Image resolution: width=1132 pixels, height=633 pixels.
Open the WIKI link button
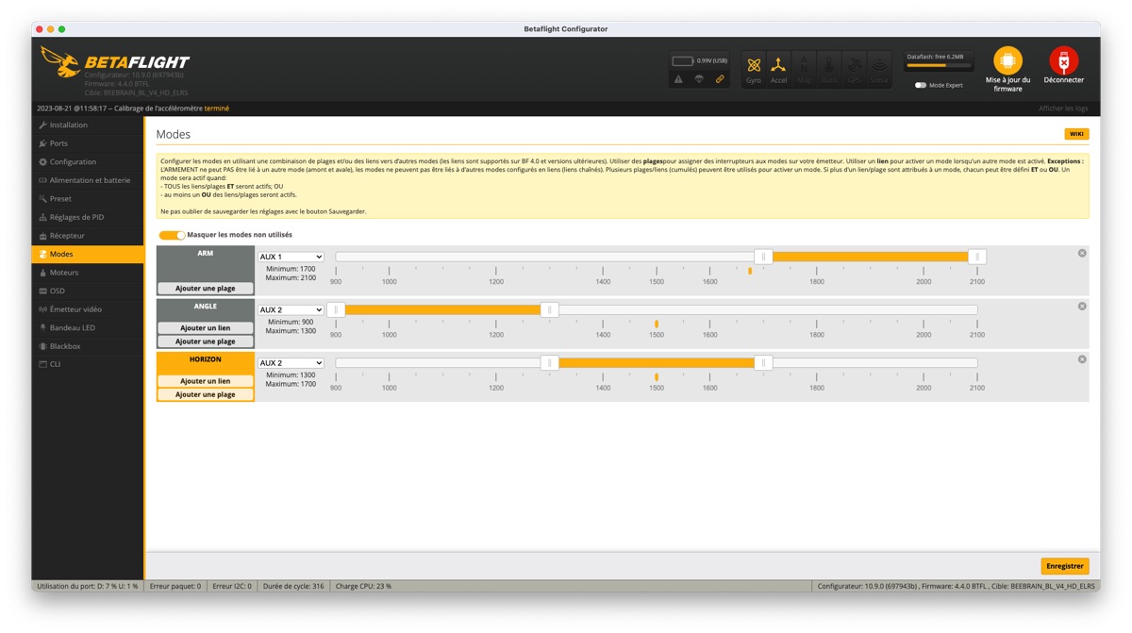pyautogui.click(x=1076, y=134)
